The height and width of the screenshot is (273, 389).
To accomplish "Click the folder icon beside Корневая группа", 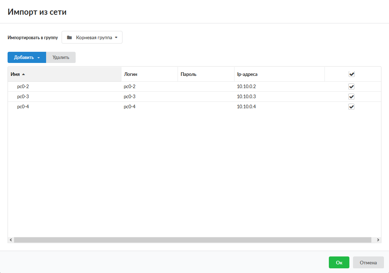I will point(70,37).
